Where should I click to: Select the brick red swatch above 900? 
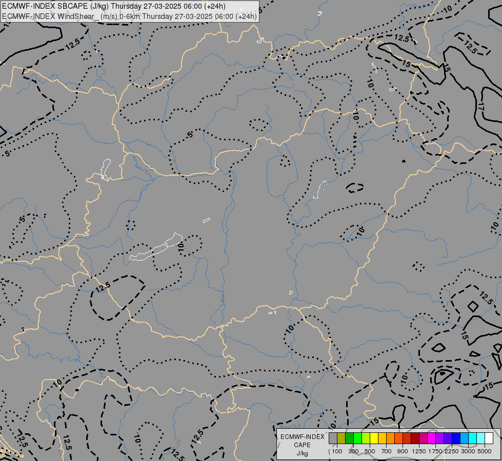(x=407, y=438)
